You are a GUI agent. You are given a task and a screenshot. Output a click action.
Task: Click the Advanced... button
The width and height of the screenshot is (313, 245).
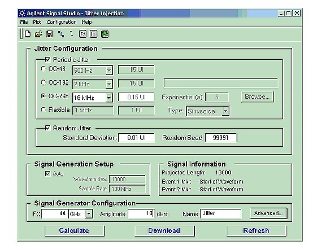coord(269,213)
